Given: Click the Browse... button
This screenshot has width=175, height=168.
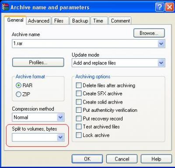Looking at the screenshot, I should [149, 33].
